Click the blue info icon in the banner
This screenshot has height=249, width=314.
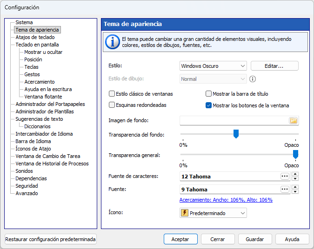coord(113,42)
